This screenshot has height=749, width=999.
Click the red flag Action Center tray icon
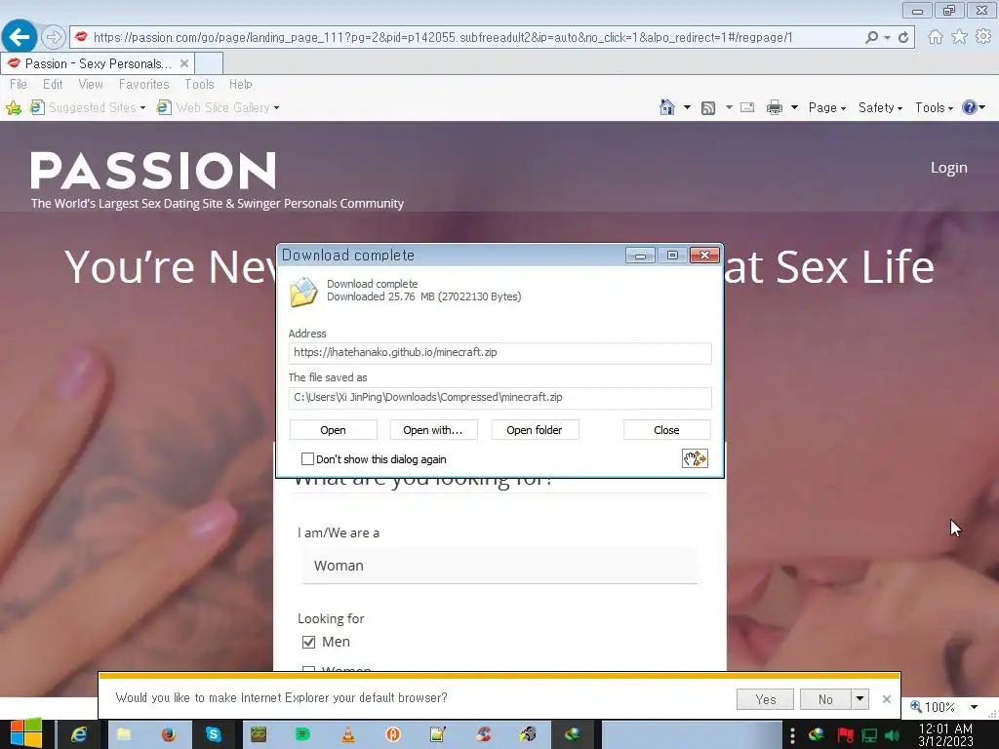click(x=846, y=735)
